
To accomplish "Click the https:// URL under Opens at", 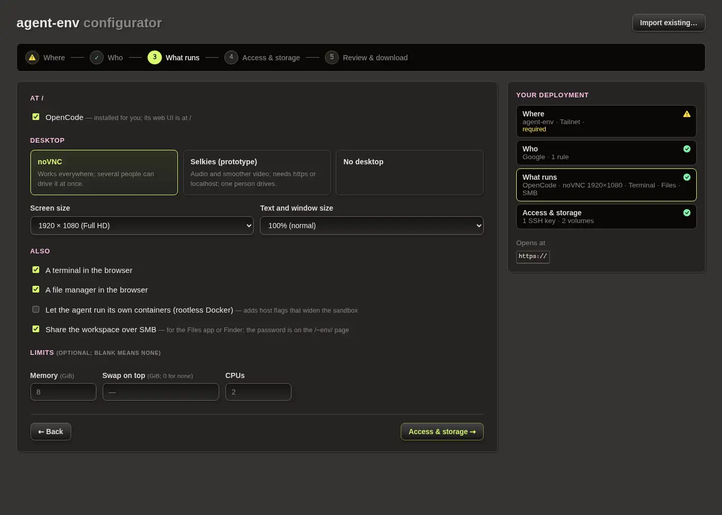I will [533, 256].
